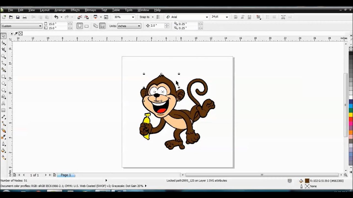Open the 24 pt font size dropdown
Viewport: 353px width, 198px height.
[227, 17]
